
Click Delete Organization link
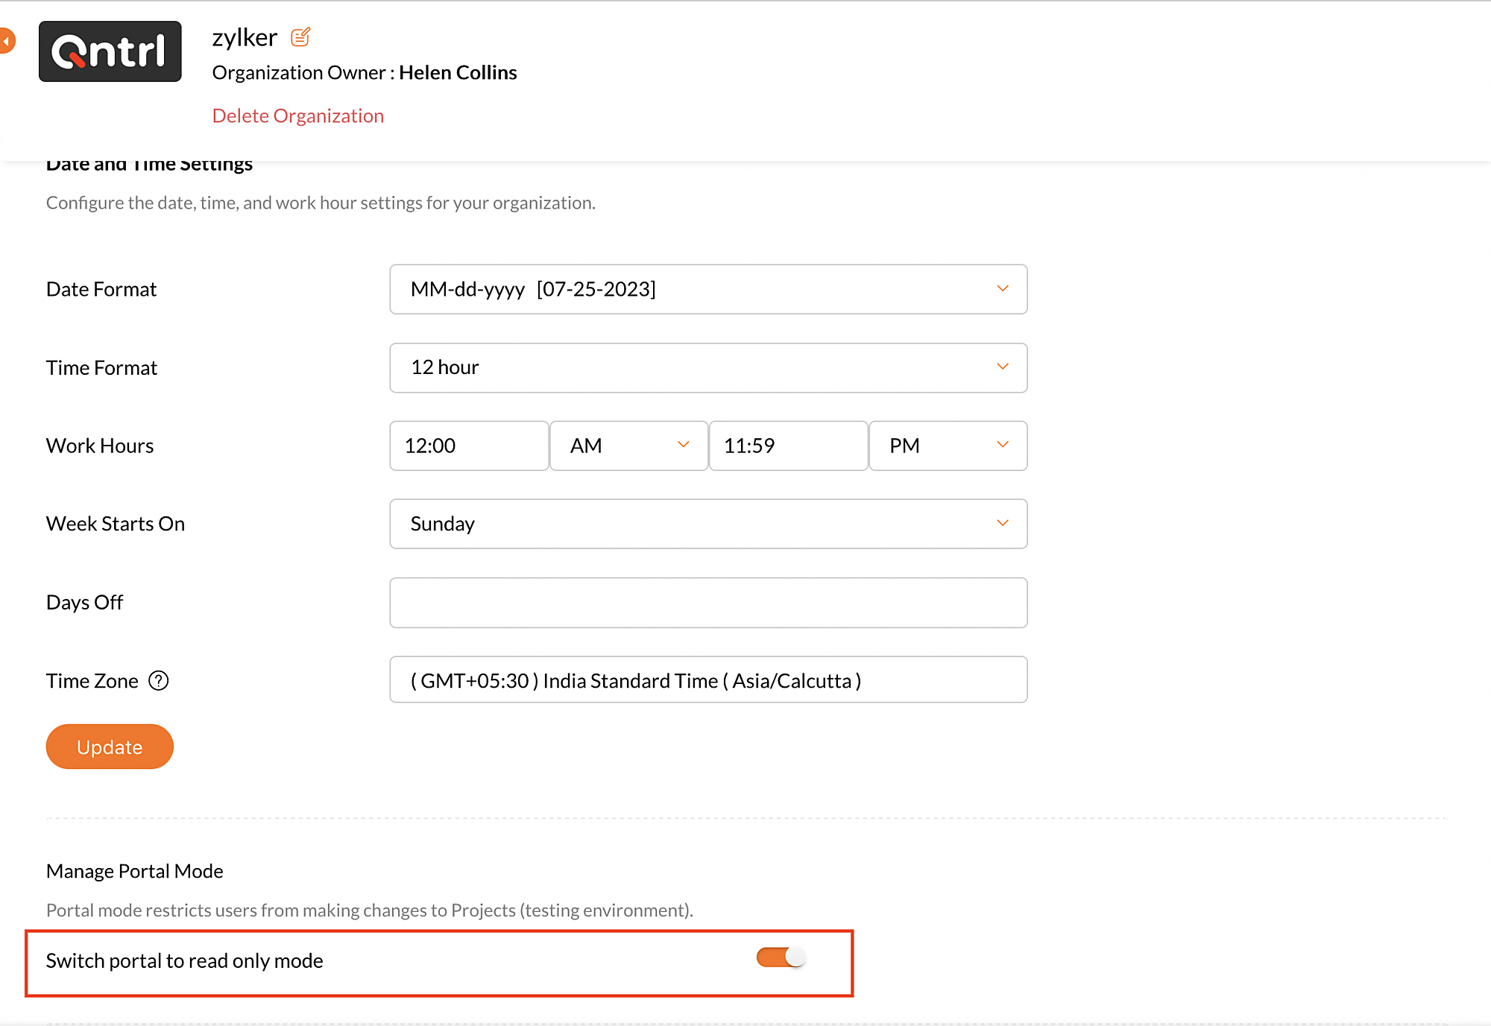(297, 115)
